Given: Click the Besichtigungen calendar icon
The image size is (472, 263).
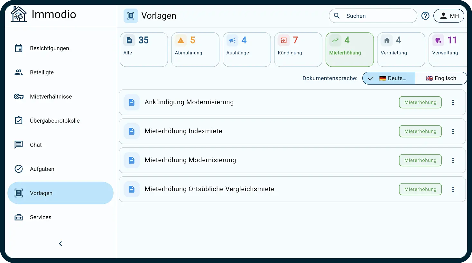Looking at the screenshot, I should (19, 48).
